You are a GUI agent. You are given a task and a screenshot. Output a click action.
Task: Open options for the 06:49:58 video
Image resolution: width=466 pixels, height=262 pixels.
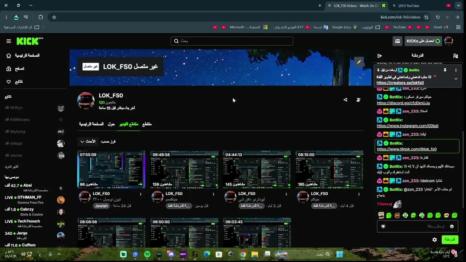pos(214,194)
